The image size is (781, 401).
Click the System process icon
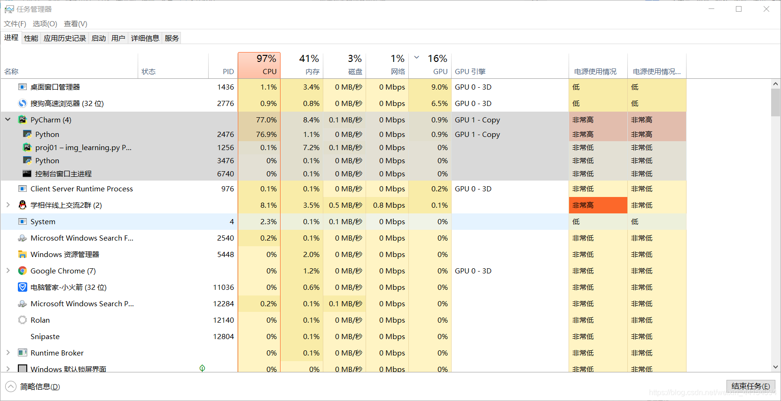coord(22,221)
